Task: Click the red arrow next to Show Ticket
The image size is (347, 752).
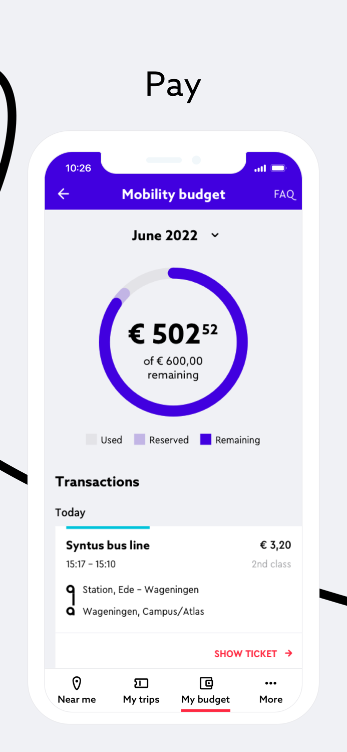Action: click(289, 654)
